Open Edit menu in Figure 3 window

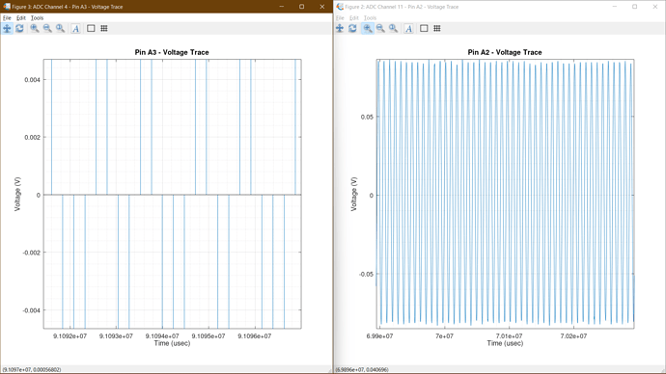tap(21, 17)
